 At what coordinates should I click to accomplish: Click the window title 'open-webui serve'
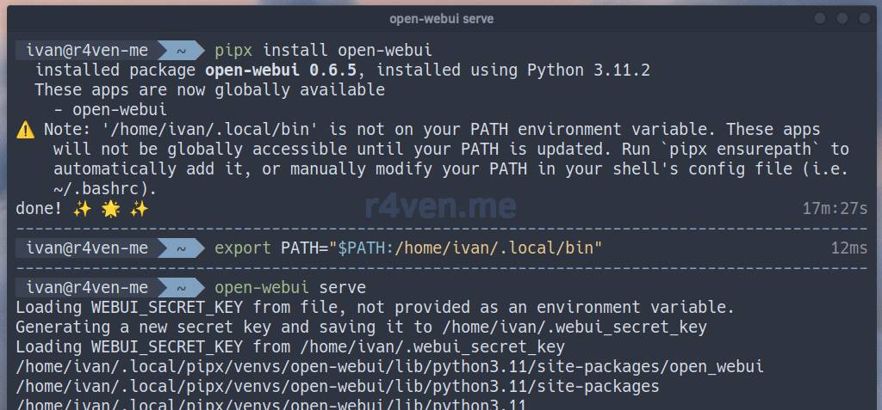click(441, 19)
